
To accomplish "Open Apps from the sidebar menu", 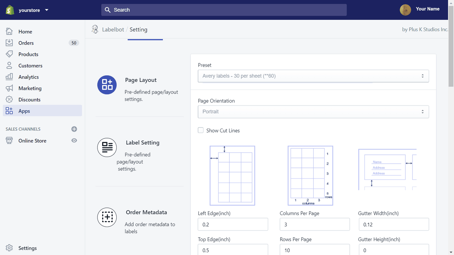I will click(x=24, y=111).
